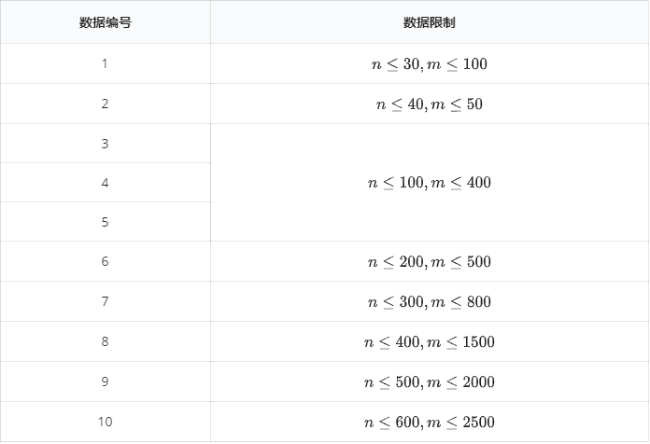Select the row number 5 cell

(x=105, y=222)
